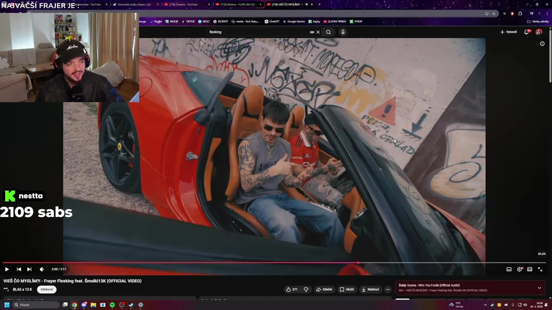The image size is (552, 310).
Task: Exit full screen player icon
Action: pos(540,269)
